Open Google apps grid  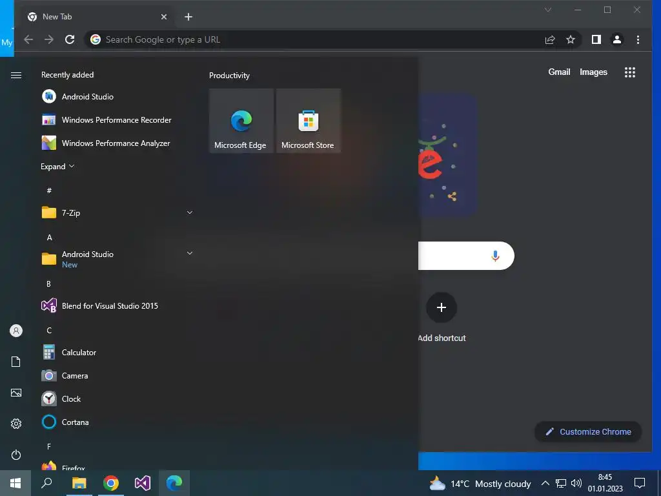click(x=630, y=72)
